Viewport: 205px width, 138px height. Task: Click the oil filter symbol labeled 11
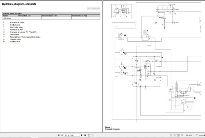pos(121,36)
